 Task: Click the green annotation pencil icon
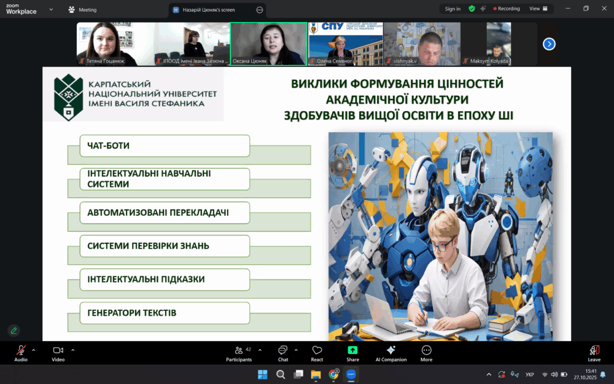point(14,331)
